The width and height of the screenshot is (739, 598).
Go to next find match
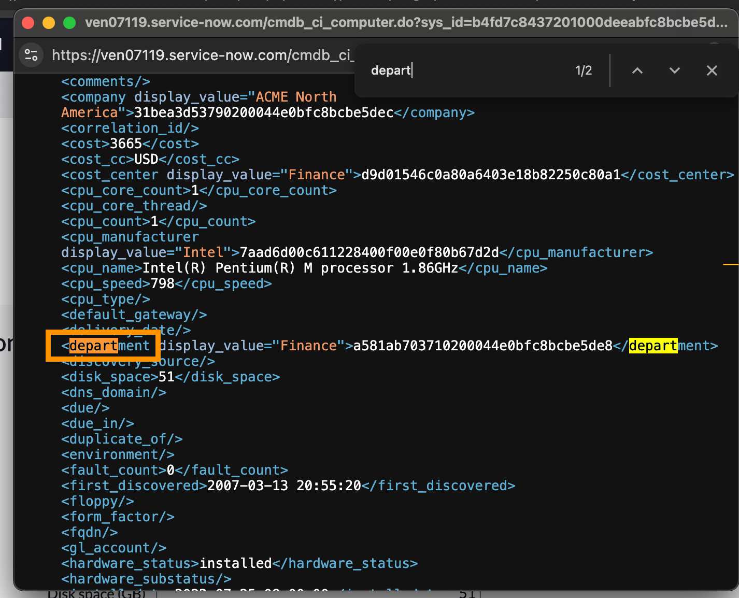click(674, 70)
